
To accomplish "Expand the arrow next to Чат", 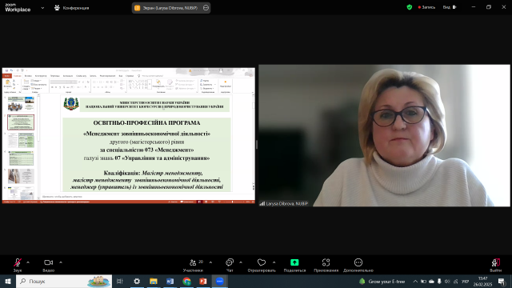I will coord(241,262).
